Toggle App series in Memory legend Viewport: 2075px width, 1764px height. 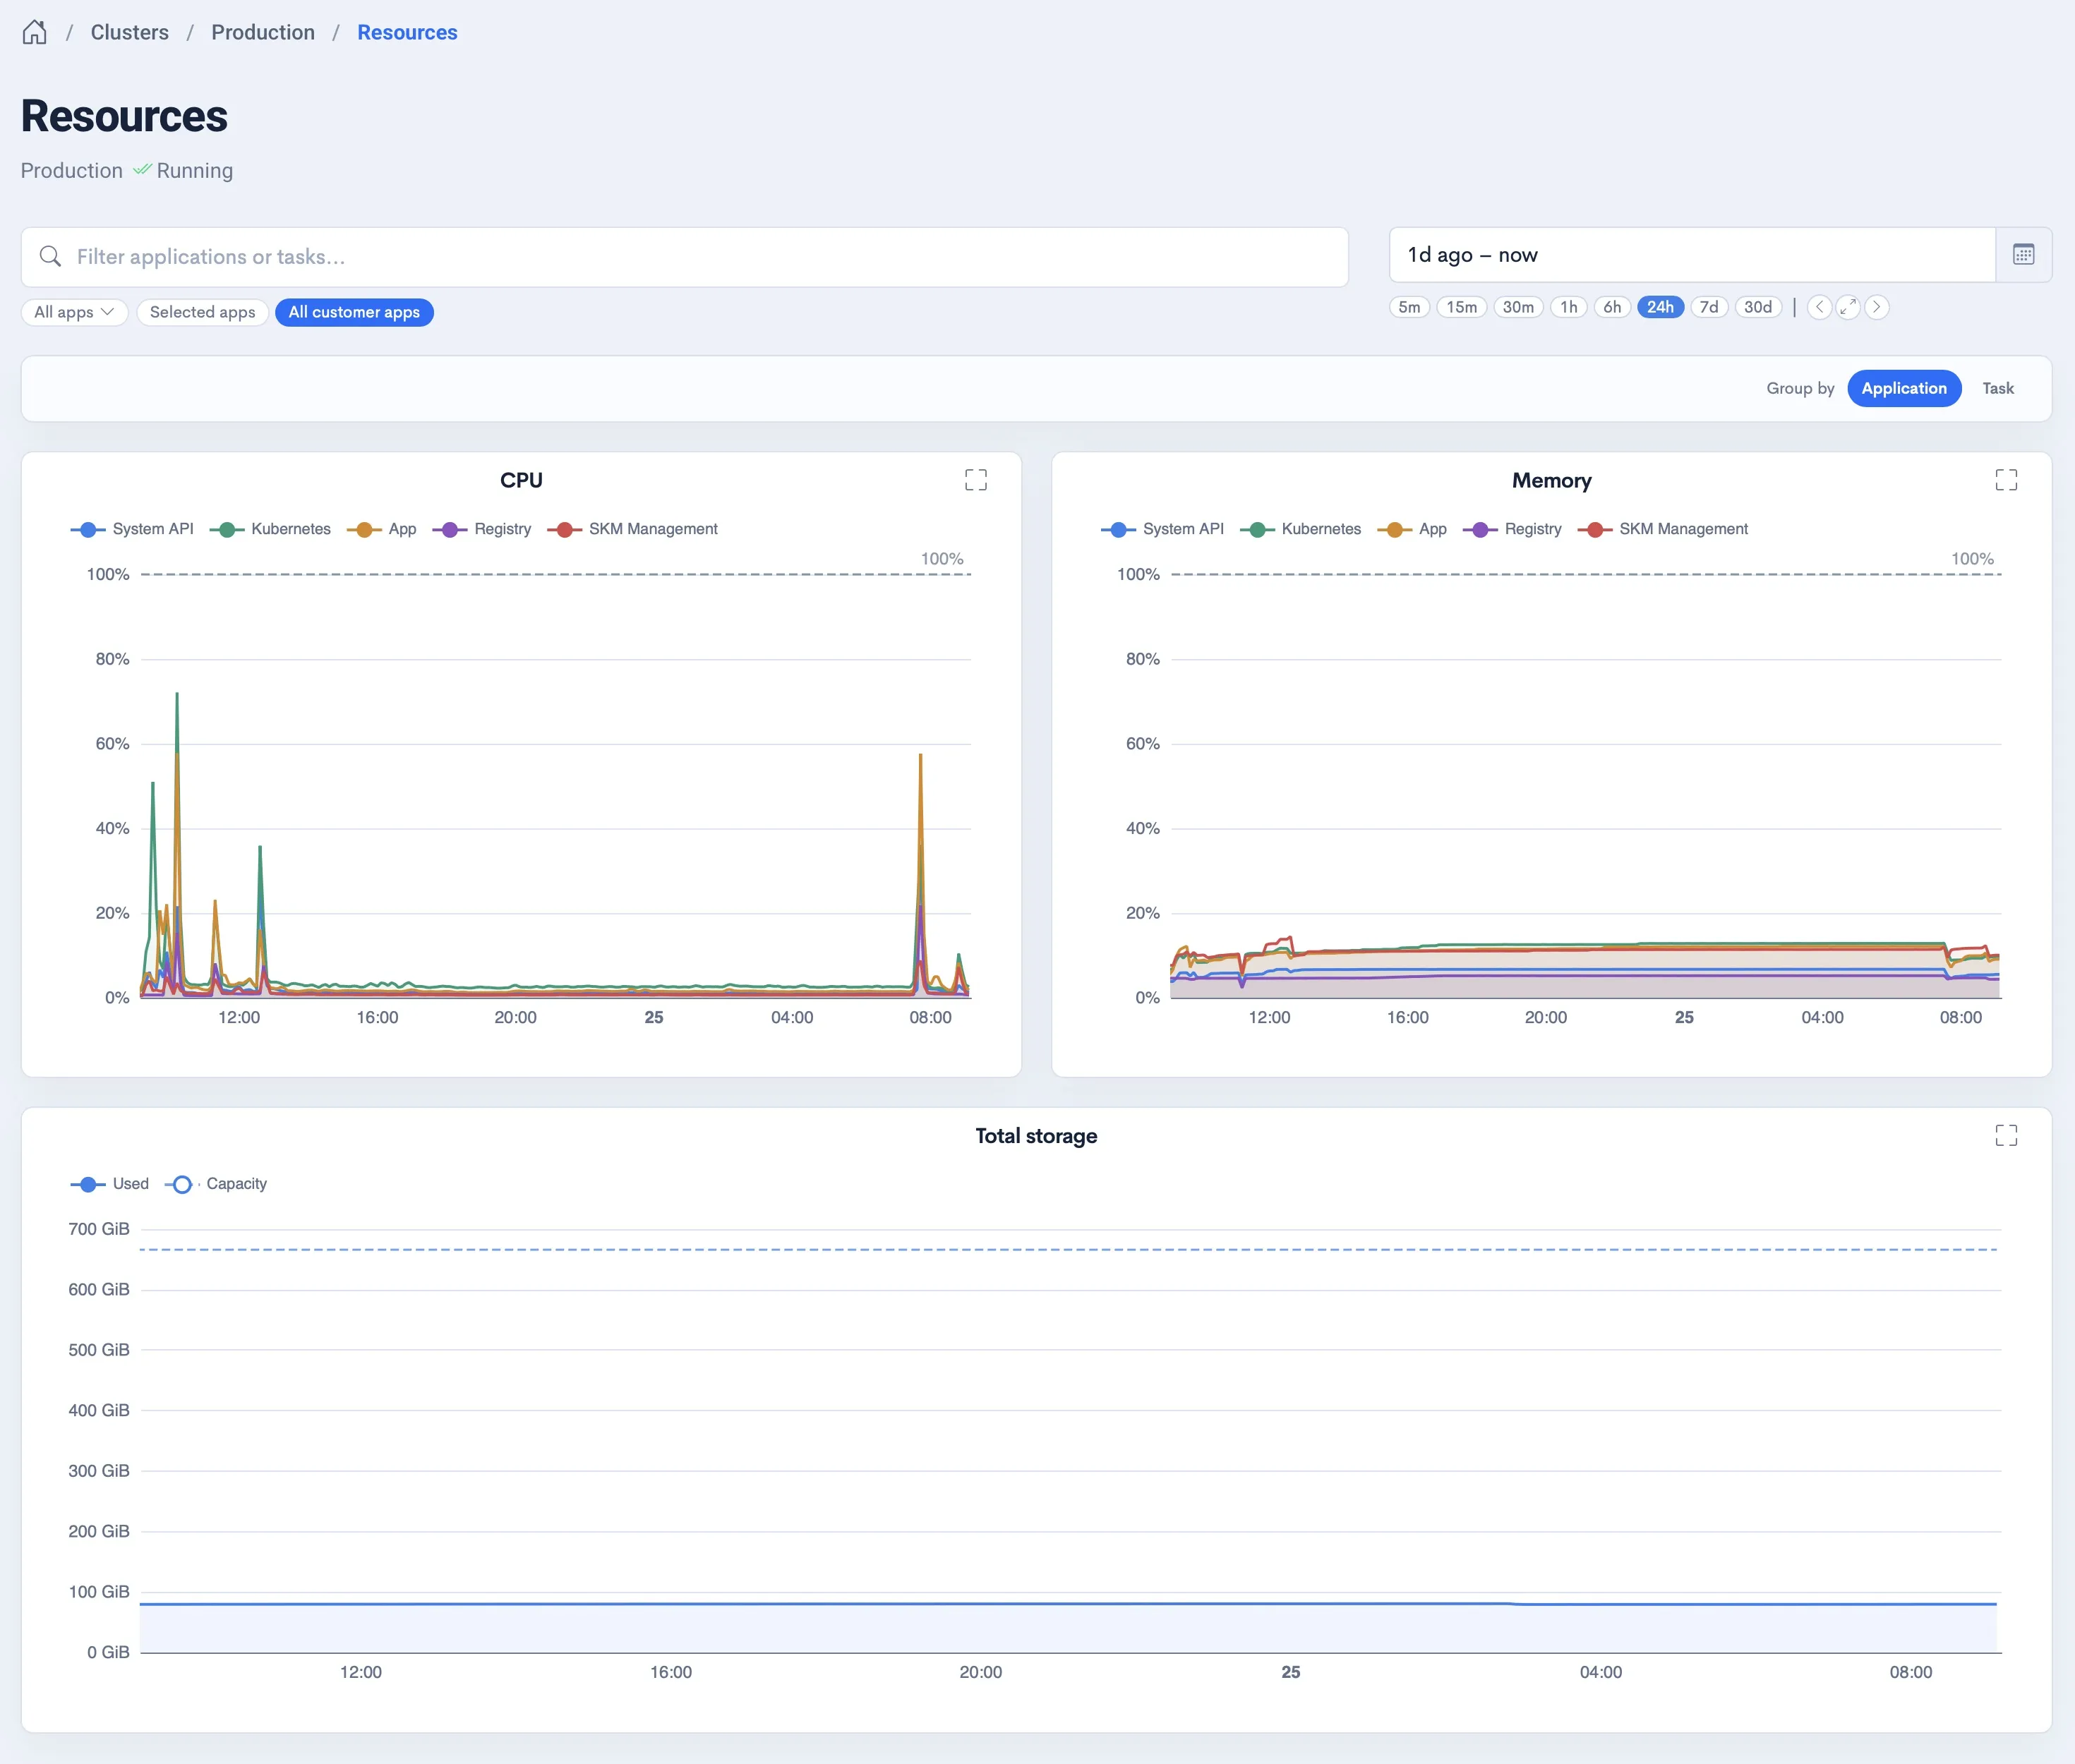coord(1411,529)
